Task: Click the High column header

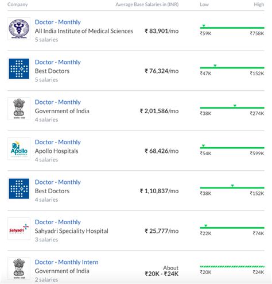Action: [x=259, y=5]
